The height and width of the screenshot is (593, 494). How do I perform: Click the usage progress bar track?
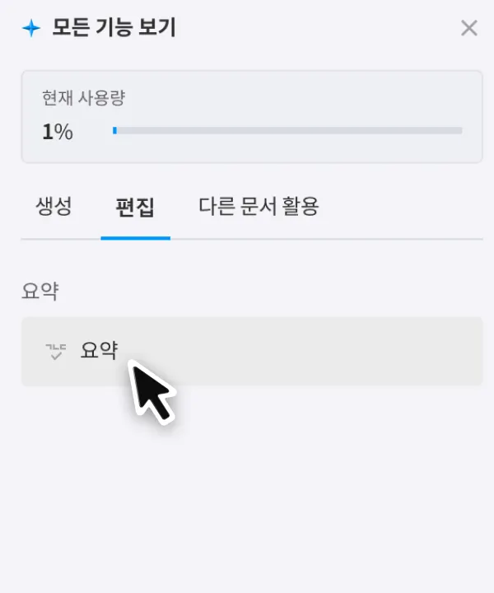click(288, 130)
